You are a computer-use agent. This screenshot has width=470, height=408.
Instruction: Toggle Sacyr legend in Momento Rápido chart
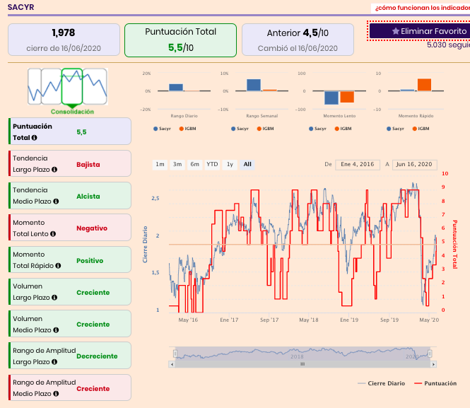(395, 129)
